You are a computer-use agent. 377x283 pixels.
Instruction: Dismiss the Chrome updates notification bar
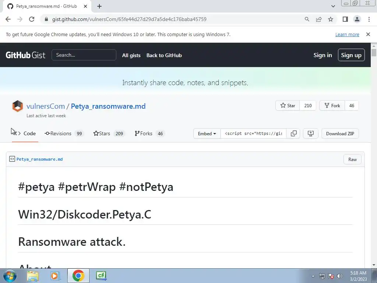368,34
